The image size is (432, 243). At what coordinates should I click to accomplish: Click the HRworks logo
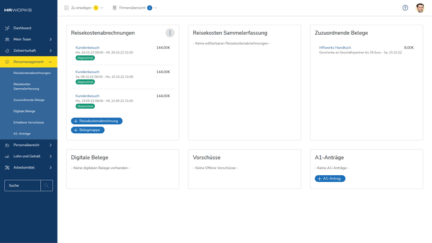(18, 10)
